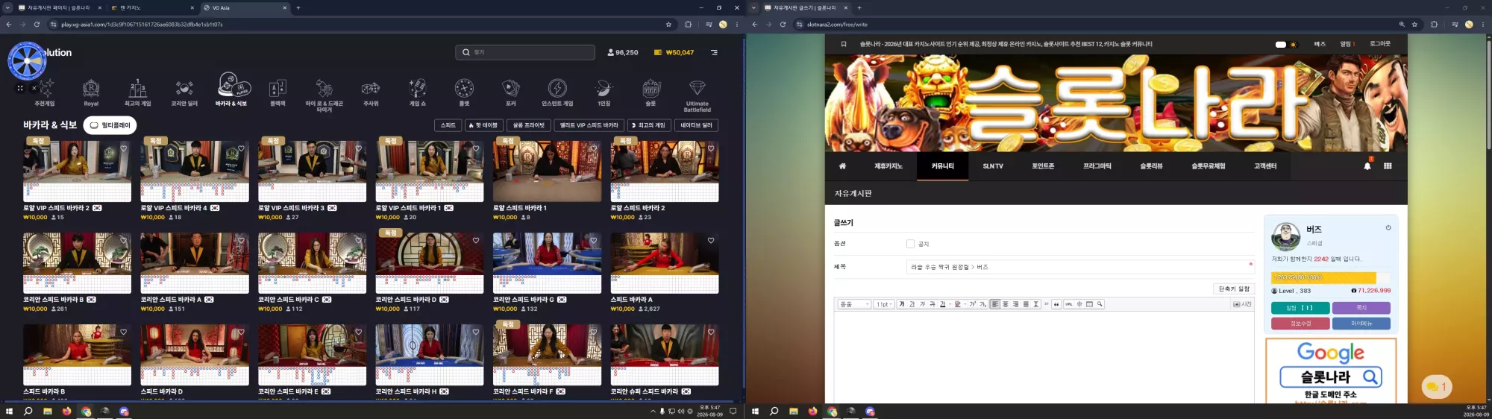Expand the font color dropdown arrow
1492x419 pixels.
click(x=950, y=304)
